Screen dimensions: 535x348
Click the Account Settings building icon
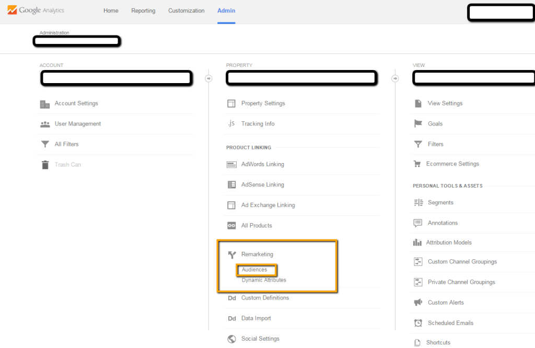click(45, 104)
